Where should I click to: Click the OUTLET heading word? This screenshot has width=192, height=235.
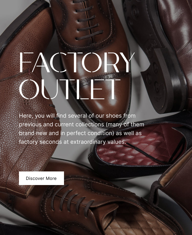(70, 89)
